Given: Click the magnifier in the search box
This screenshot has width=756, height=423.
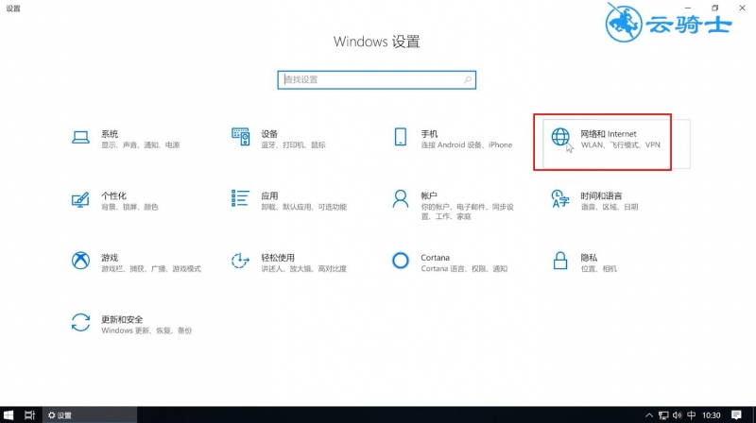Looking at the screenshot, I should pyautogui.click(x=467, y=80).
